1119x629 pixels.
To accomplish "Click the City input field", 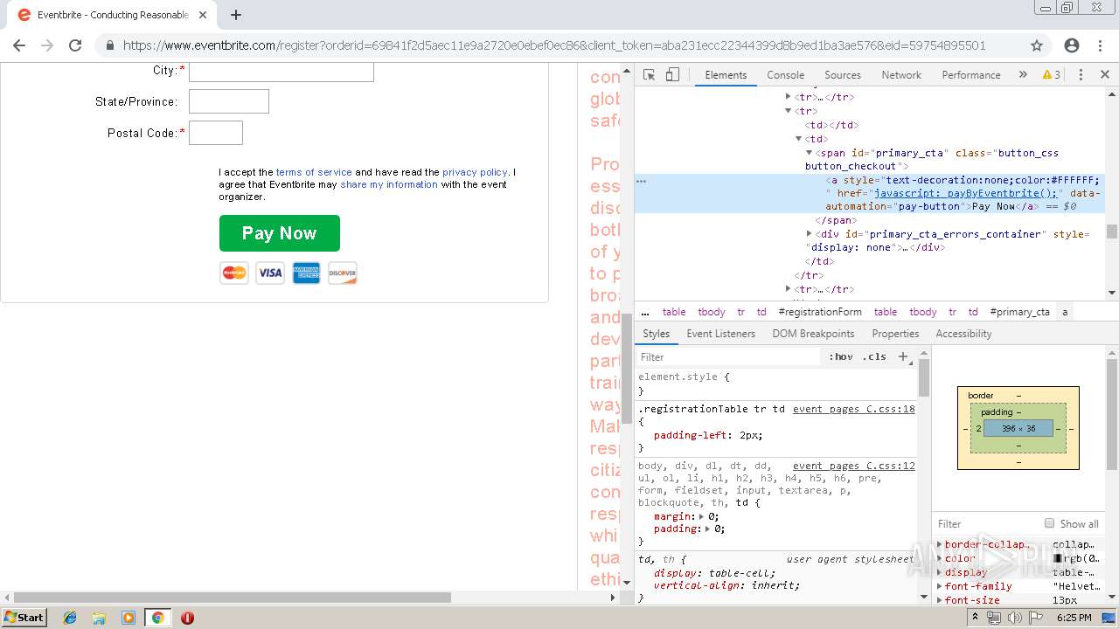I will point(281,72).
